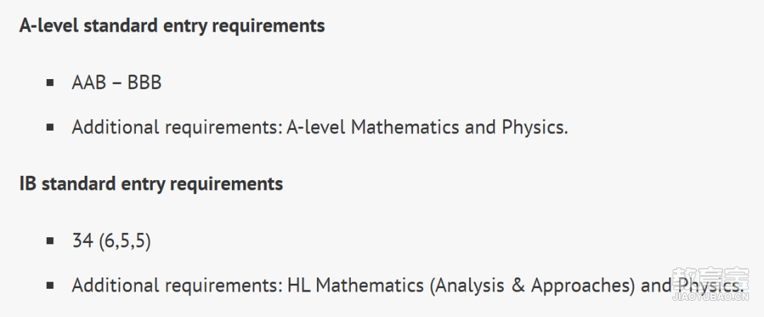Click the 'A-level standard entry requirements' heading
Screen dimensions: 764x317
tap(172, 25)
